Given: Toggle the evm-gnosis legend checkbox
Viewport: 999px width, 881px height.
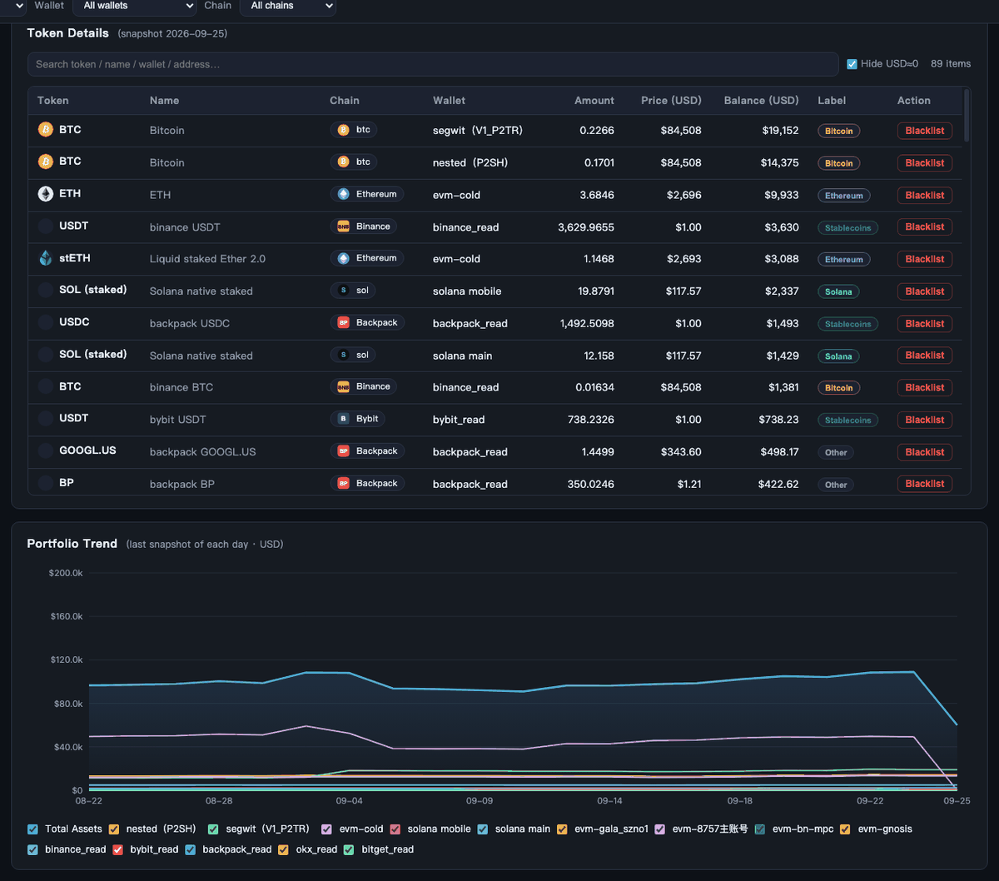Looking at the screenshot, I should [x=845, y=829].
